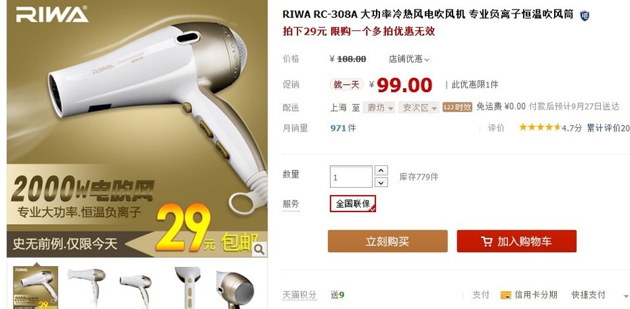
Task: Open the 累计评价 reviews link
Action: (608, 128)
